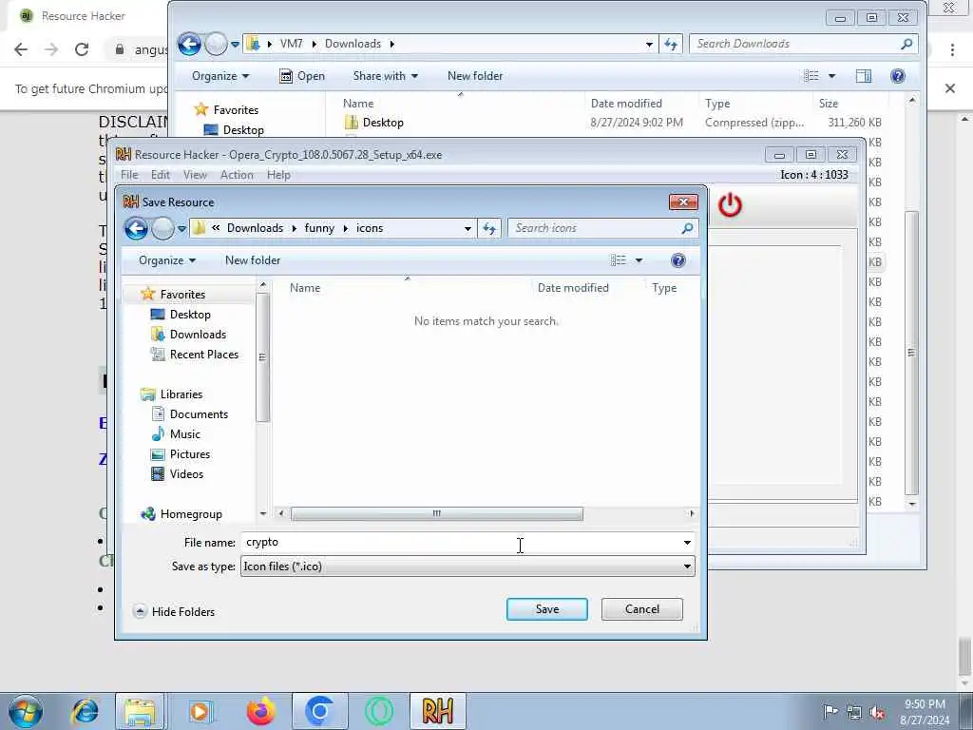Click network tray icon
The image size is (973, 730).
point(854,712)
